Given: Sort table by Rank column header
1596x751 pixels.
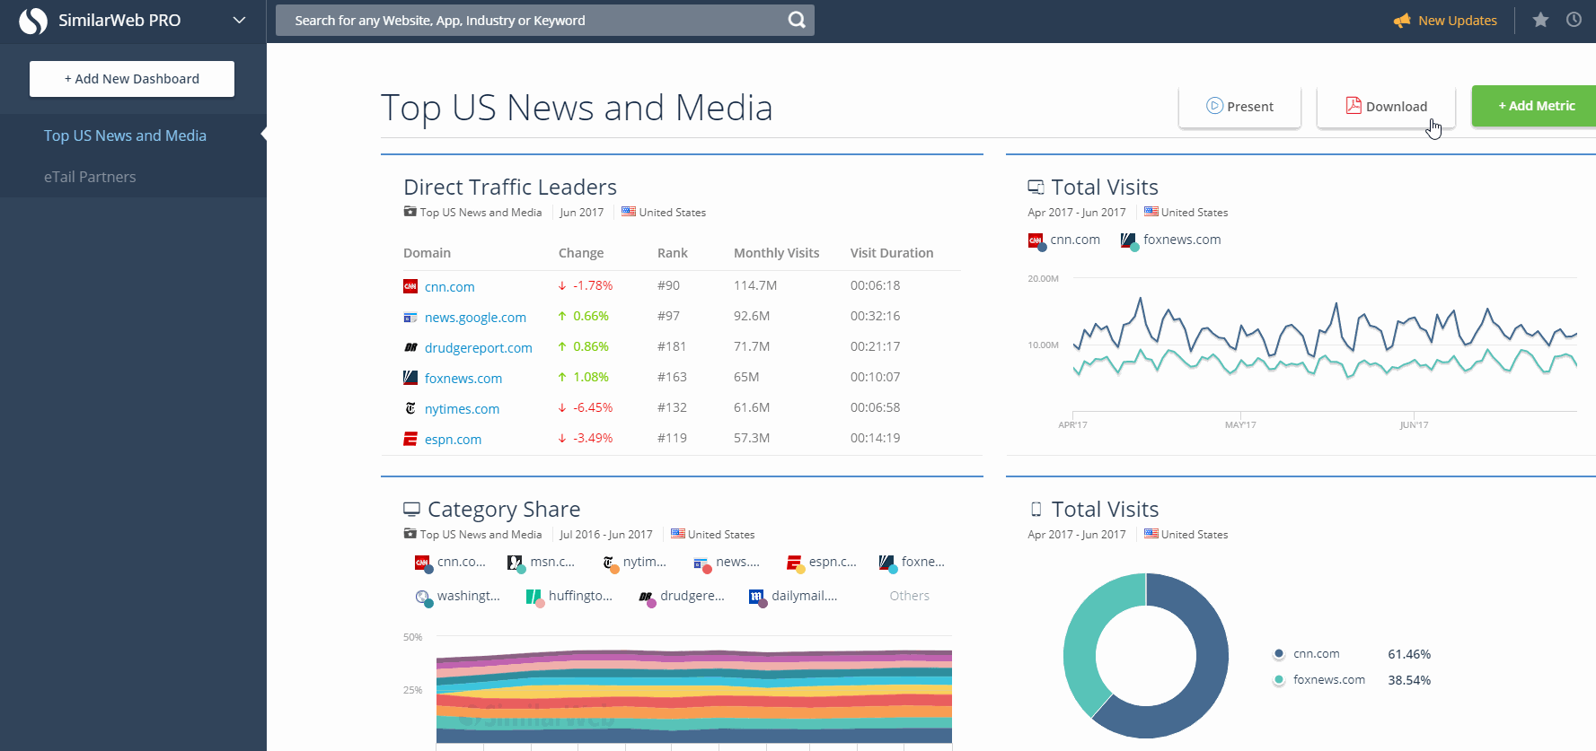Looking at the screenshot, I should pyautogui.click(x=673, y=253).
